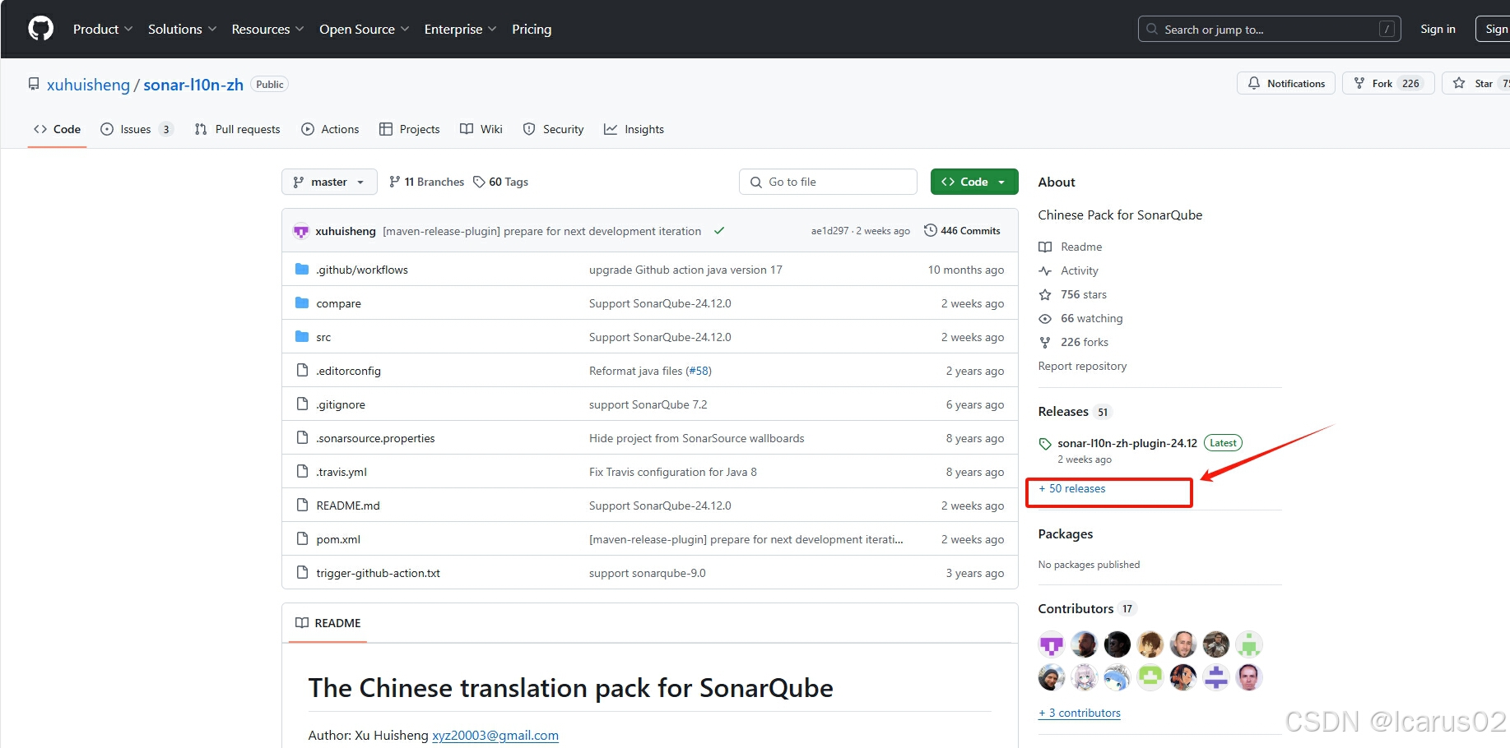This screenshot has width=1510, height=748.
Task: View the Insights tab
Action: click(x=634, y=129)
